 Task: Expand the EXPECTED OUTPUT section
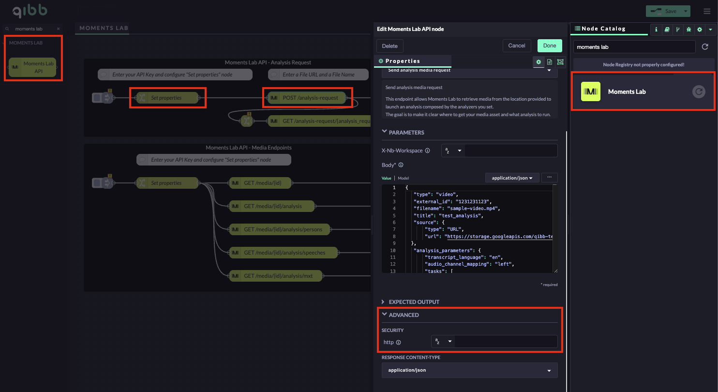coord(384,302)
